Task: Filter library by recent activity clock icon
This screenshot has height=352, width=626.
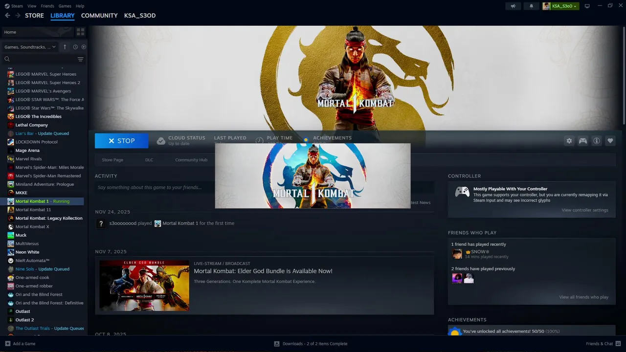Action: coord(75,47)
